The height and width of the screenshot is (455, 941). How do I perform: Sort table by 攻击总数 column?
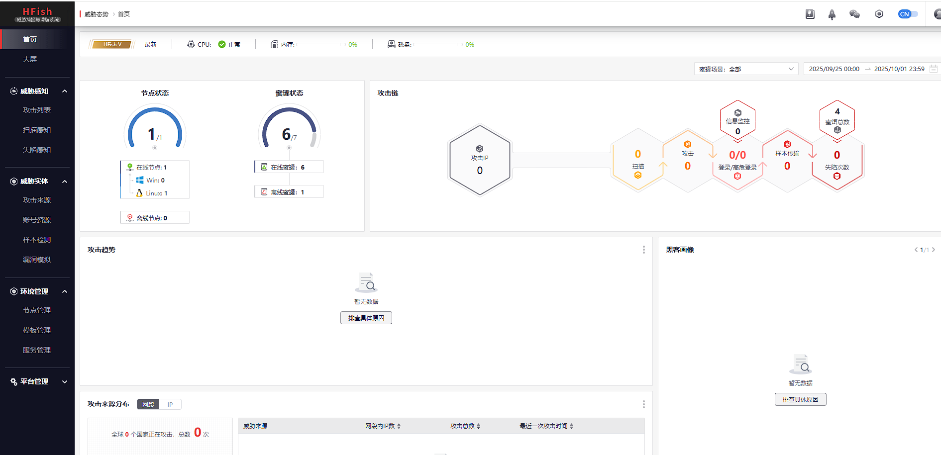[x=465, y=426]
